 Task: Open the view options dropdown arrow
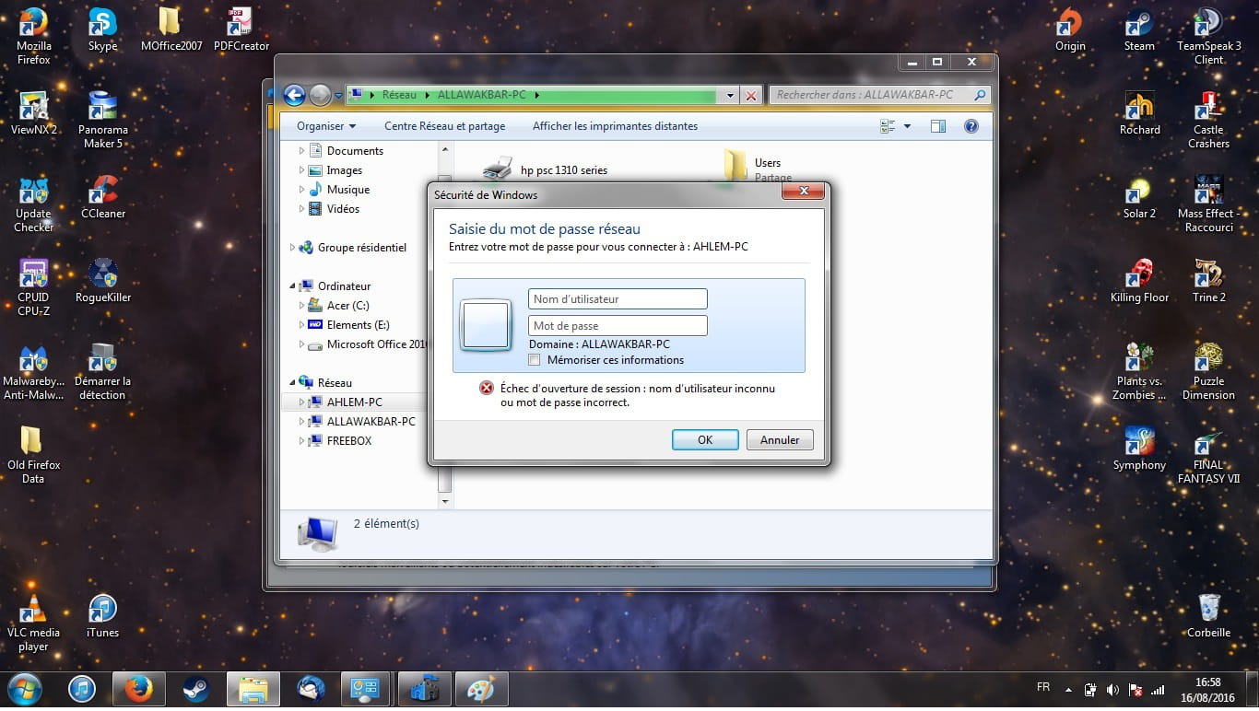pyautogui.click(x=907, y=126)
